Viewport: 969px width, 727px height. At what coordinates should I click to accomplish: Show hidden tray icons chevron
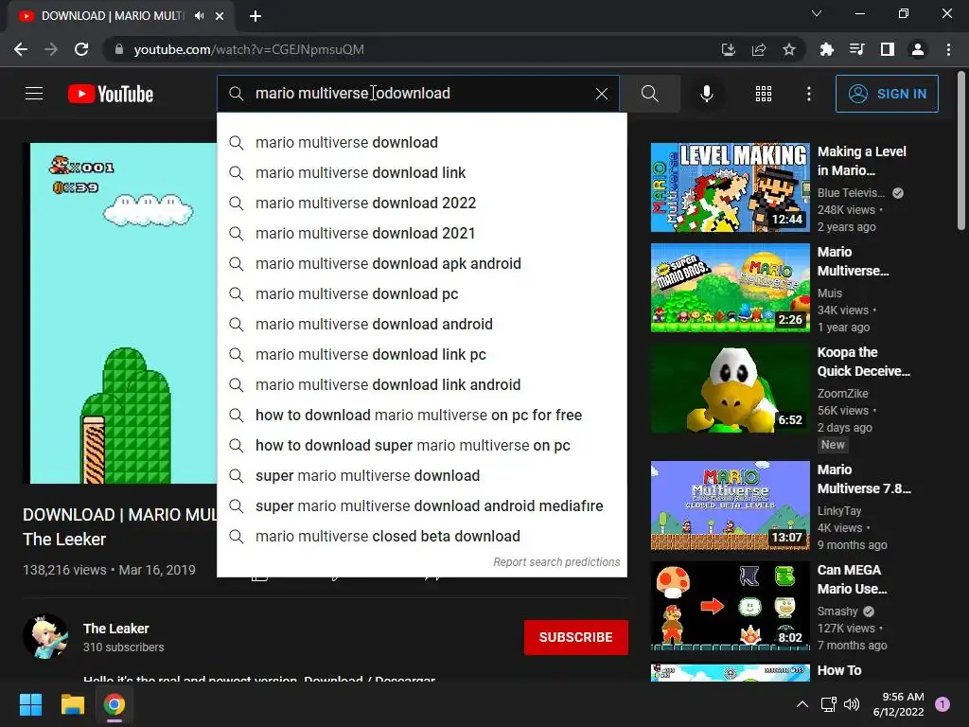tap(802, 704)
